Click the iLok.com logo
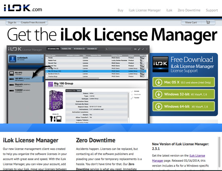Image resolution: width=222 pixels, height=171 pixels. point(23,8)
